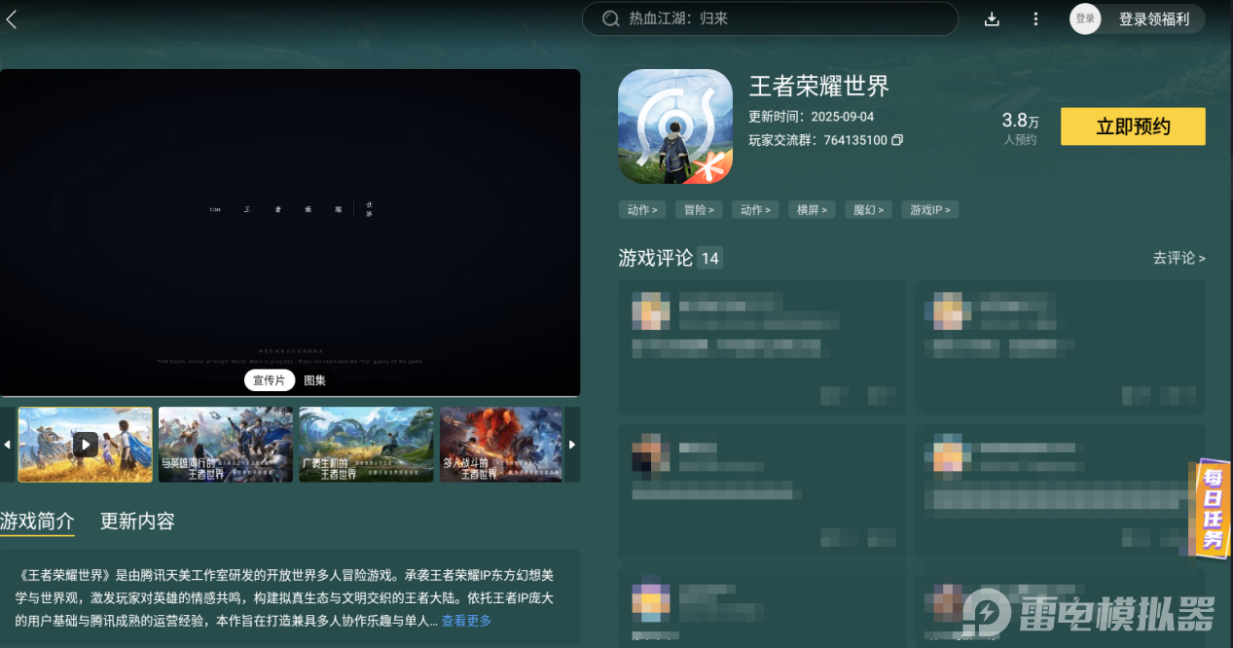The height and width of the screenshot is (648, 1233).
Task: Open 查看更多 to read full description
Action: pos(464,621)
